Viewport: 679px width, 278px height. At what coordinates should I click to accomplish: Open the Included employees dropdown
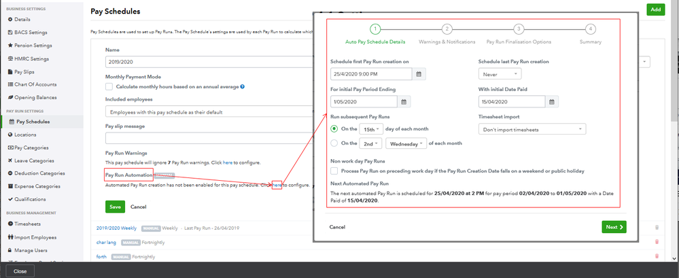(209, 112)
